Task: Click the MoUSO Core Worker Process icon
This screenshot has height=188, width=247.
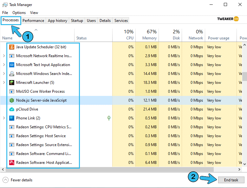Action: click(12, 91)
